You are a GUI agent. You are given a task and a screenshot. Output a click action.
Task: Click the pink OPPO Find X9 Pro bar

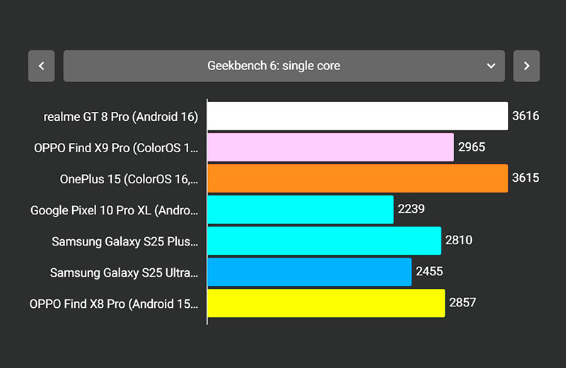(330, 147)
